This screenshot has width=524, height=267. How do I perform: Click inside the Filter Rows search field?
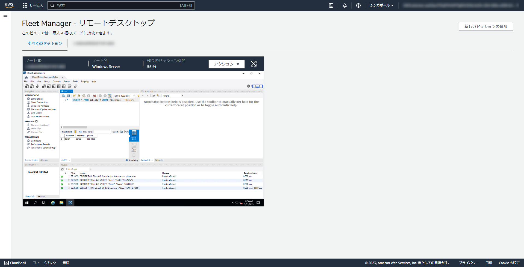(x=102, y=132)
